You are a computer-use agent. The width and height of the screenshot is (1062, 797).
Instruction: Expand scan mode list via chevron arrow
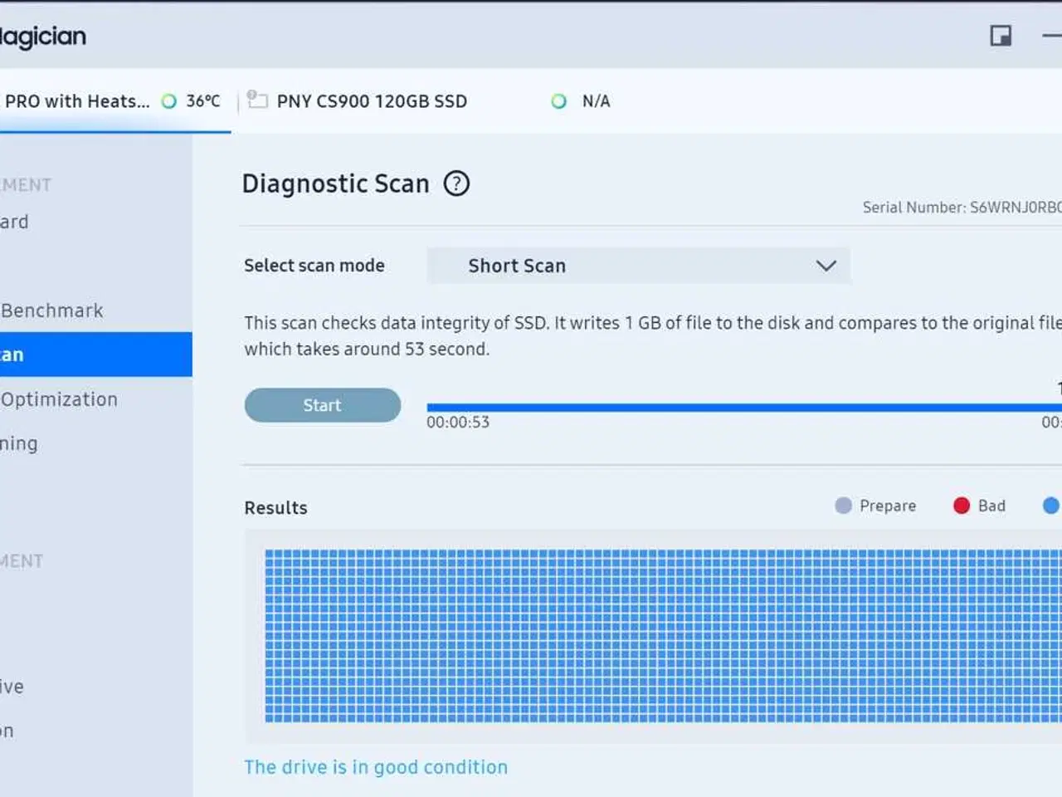tap(826, 266)
